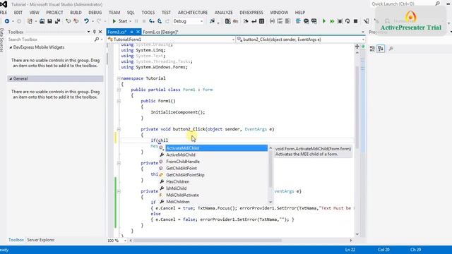Open the FILE menu

pyautogui.click(x=4, y=13)
